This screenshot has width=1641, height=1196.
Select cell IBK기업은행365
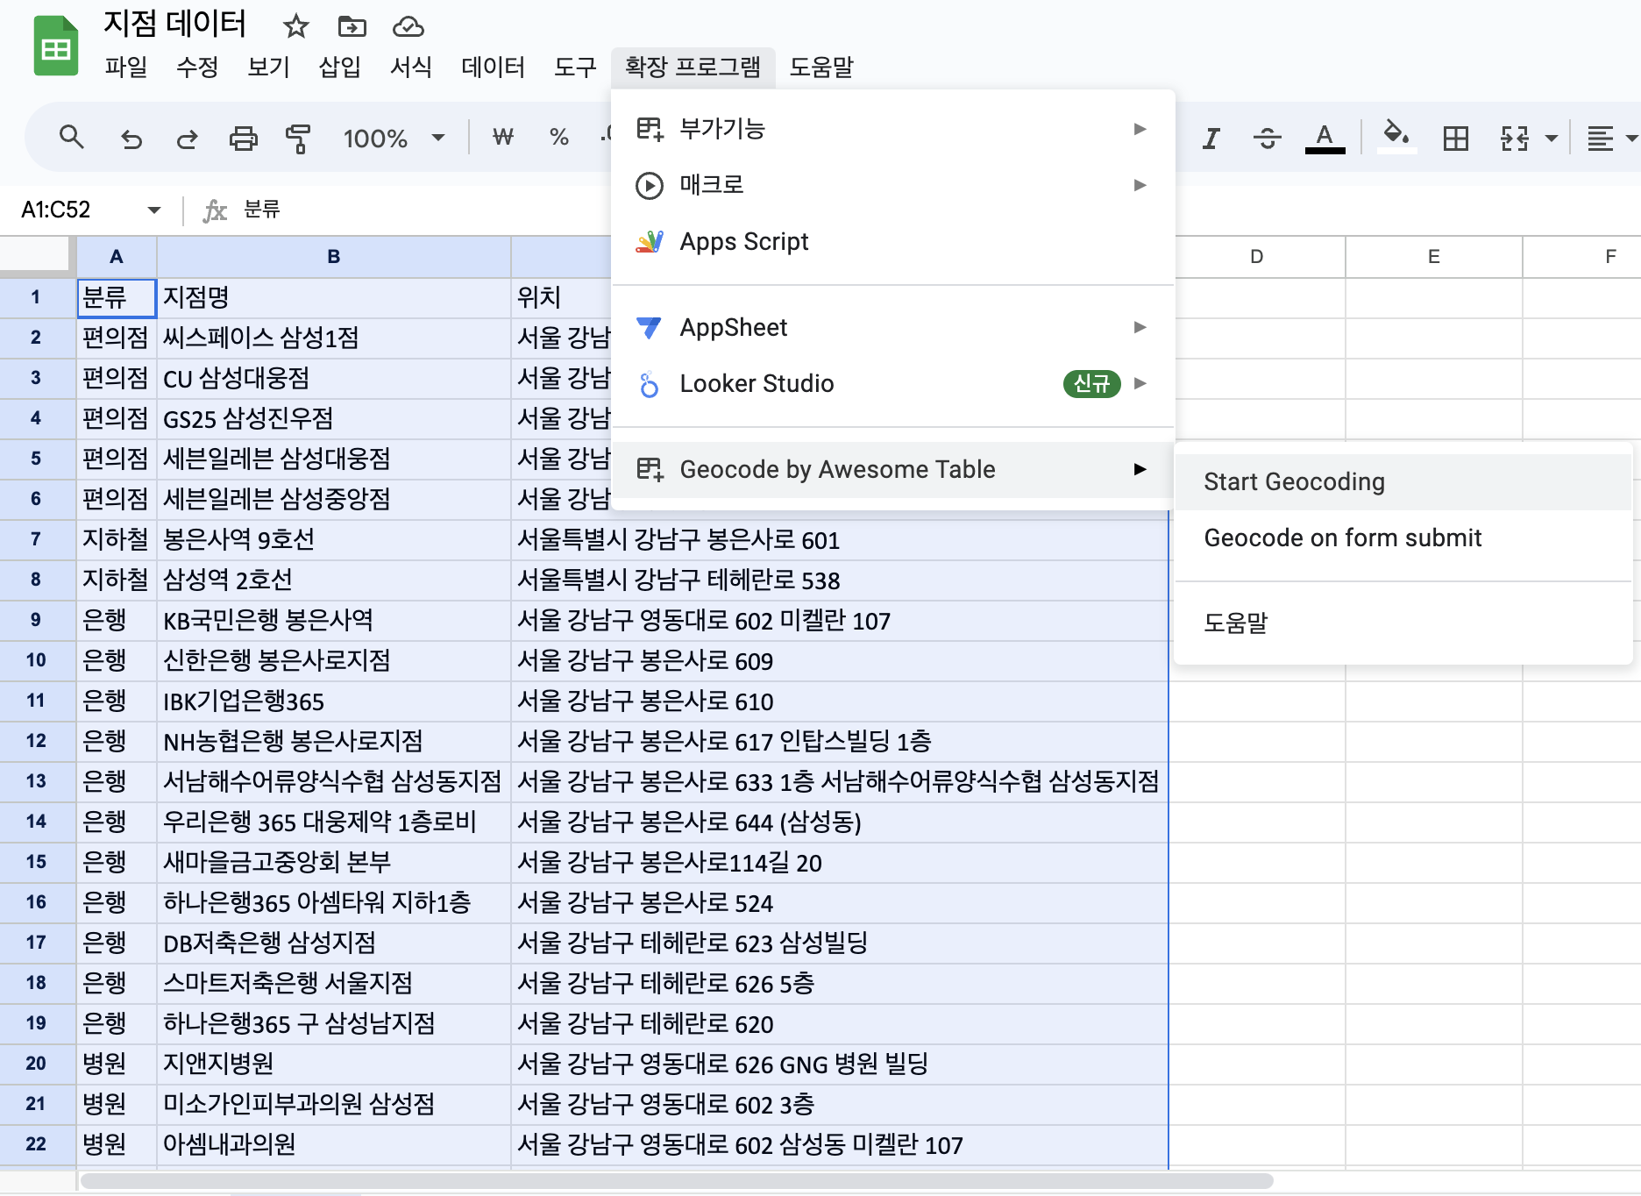334,701
